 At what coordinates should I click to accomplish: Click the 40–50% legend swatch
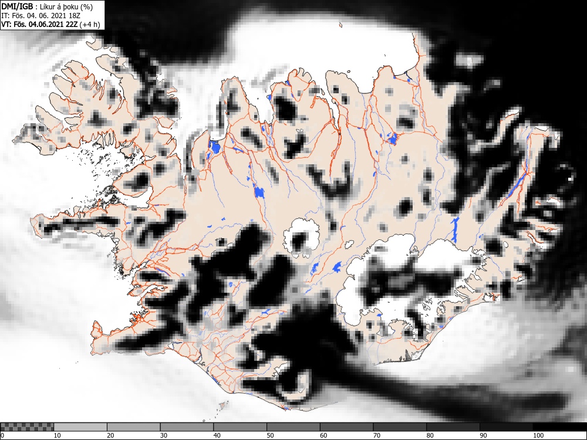240,427
